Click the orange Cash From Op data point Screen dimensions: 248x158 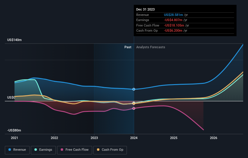[x=134, y=103]
